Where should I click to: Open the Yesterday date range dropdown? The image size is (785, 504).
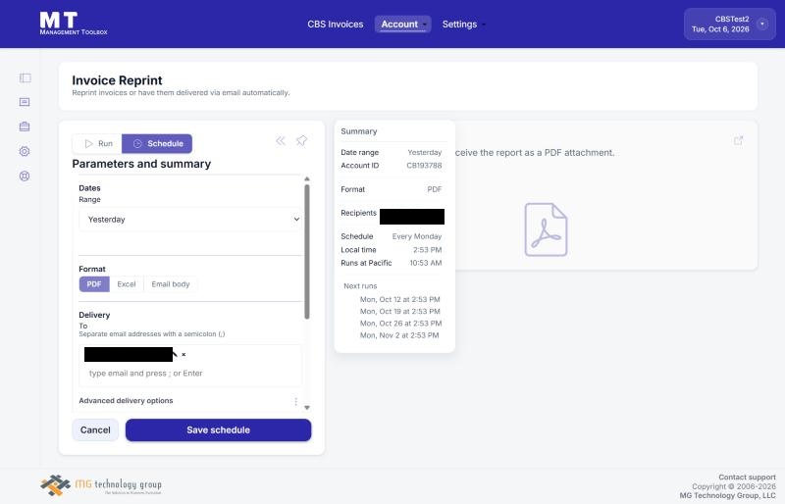click(190, 220)
